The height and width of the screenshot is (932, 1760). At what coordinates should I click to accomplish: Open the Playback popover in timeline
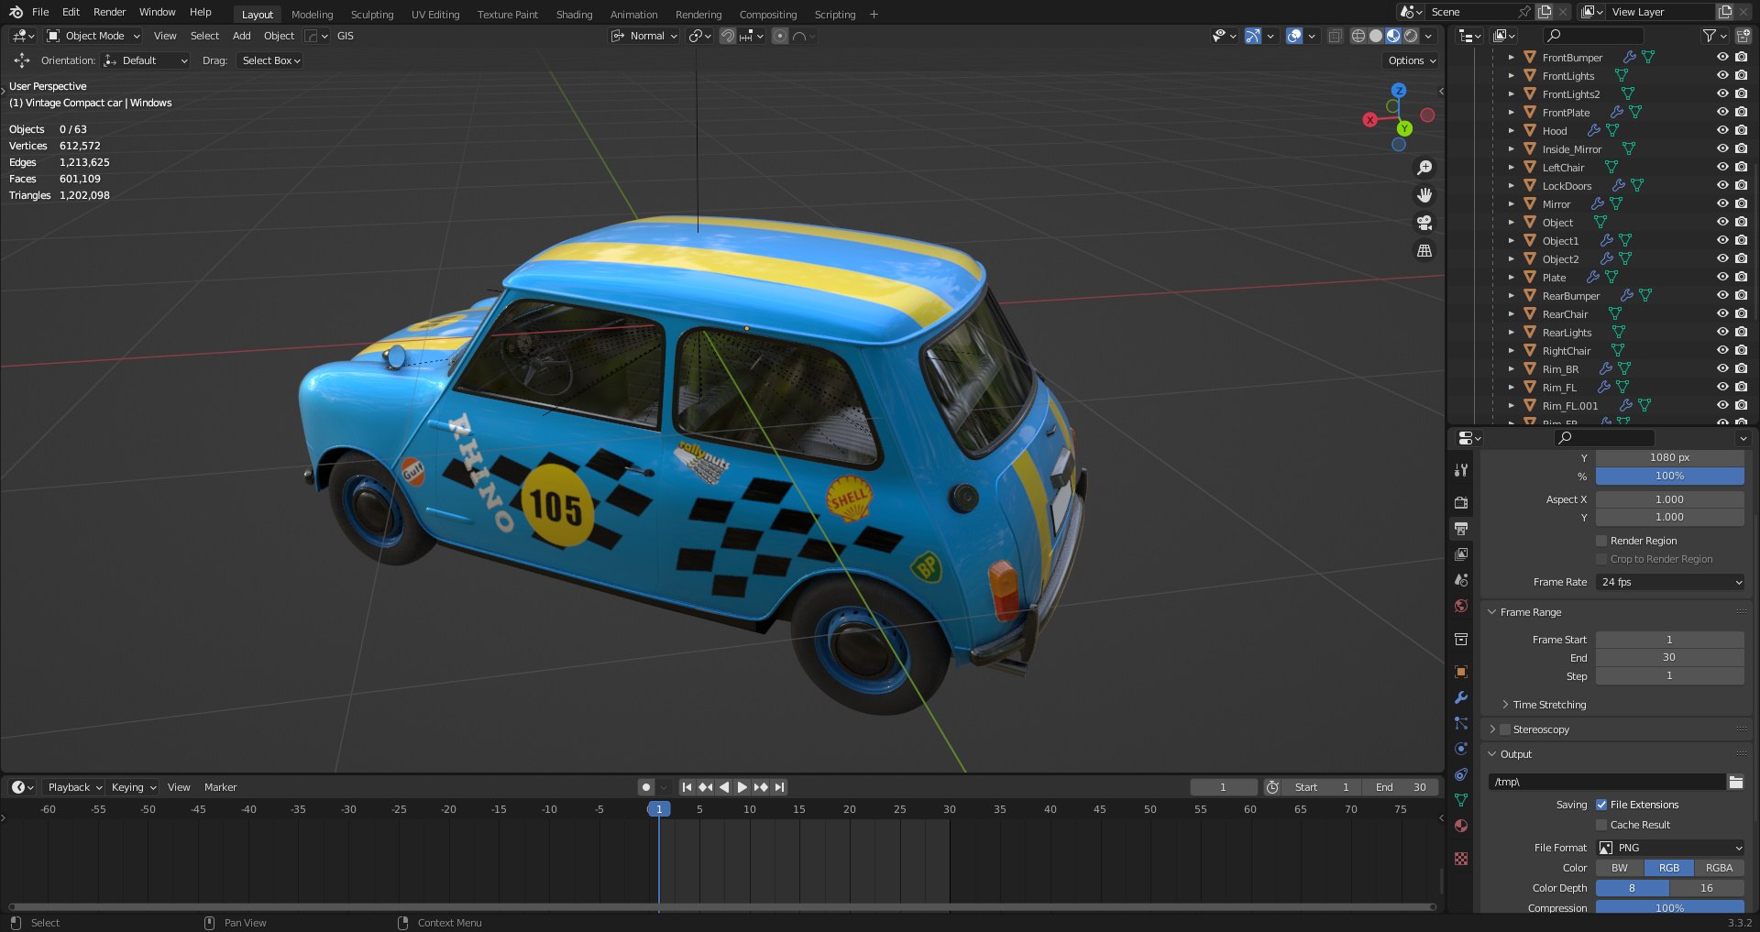point(74,787)
